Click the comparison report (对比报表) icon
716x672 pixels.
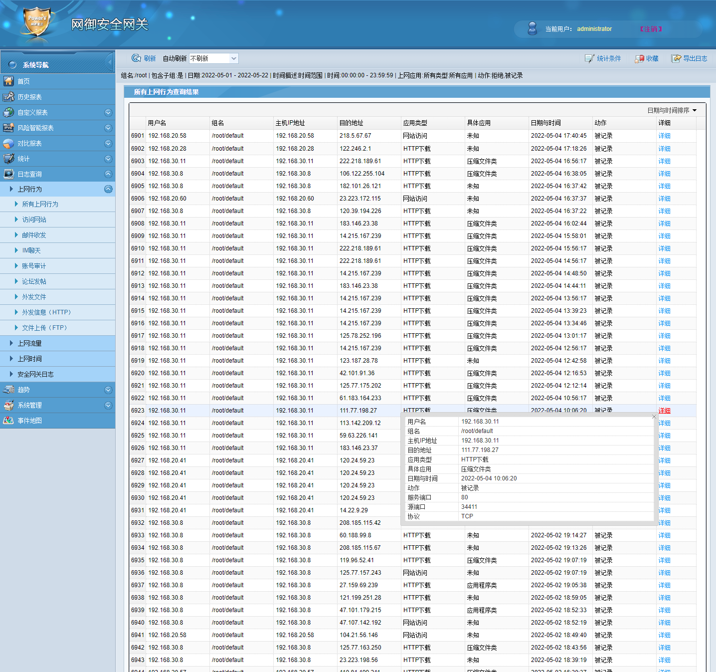pos(8,143)
